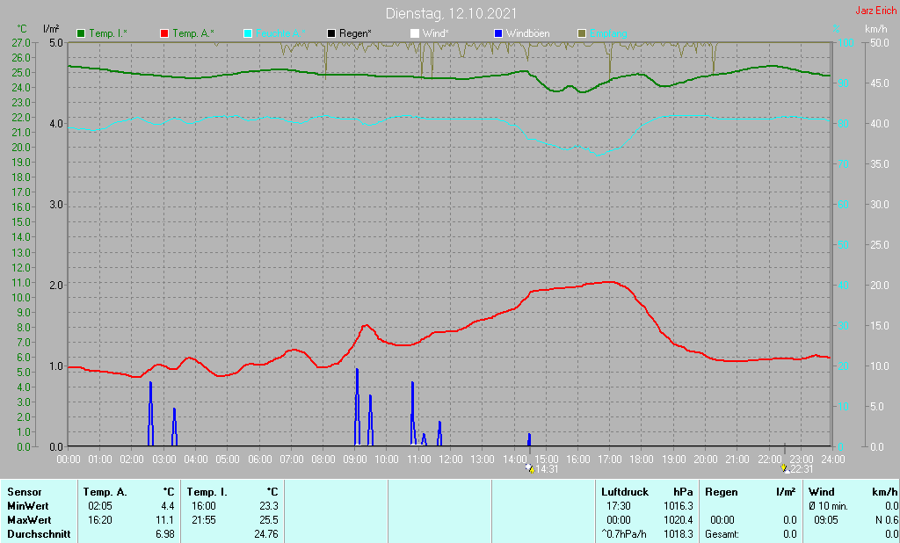This screenshot has height=543, width=900.
Task: Click the minimum pressure value '1016.3'
Action: 679,506
